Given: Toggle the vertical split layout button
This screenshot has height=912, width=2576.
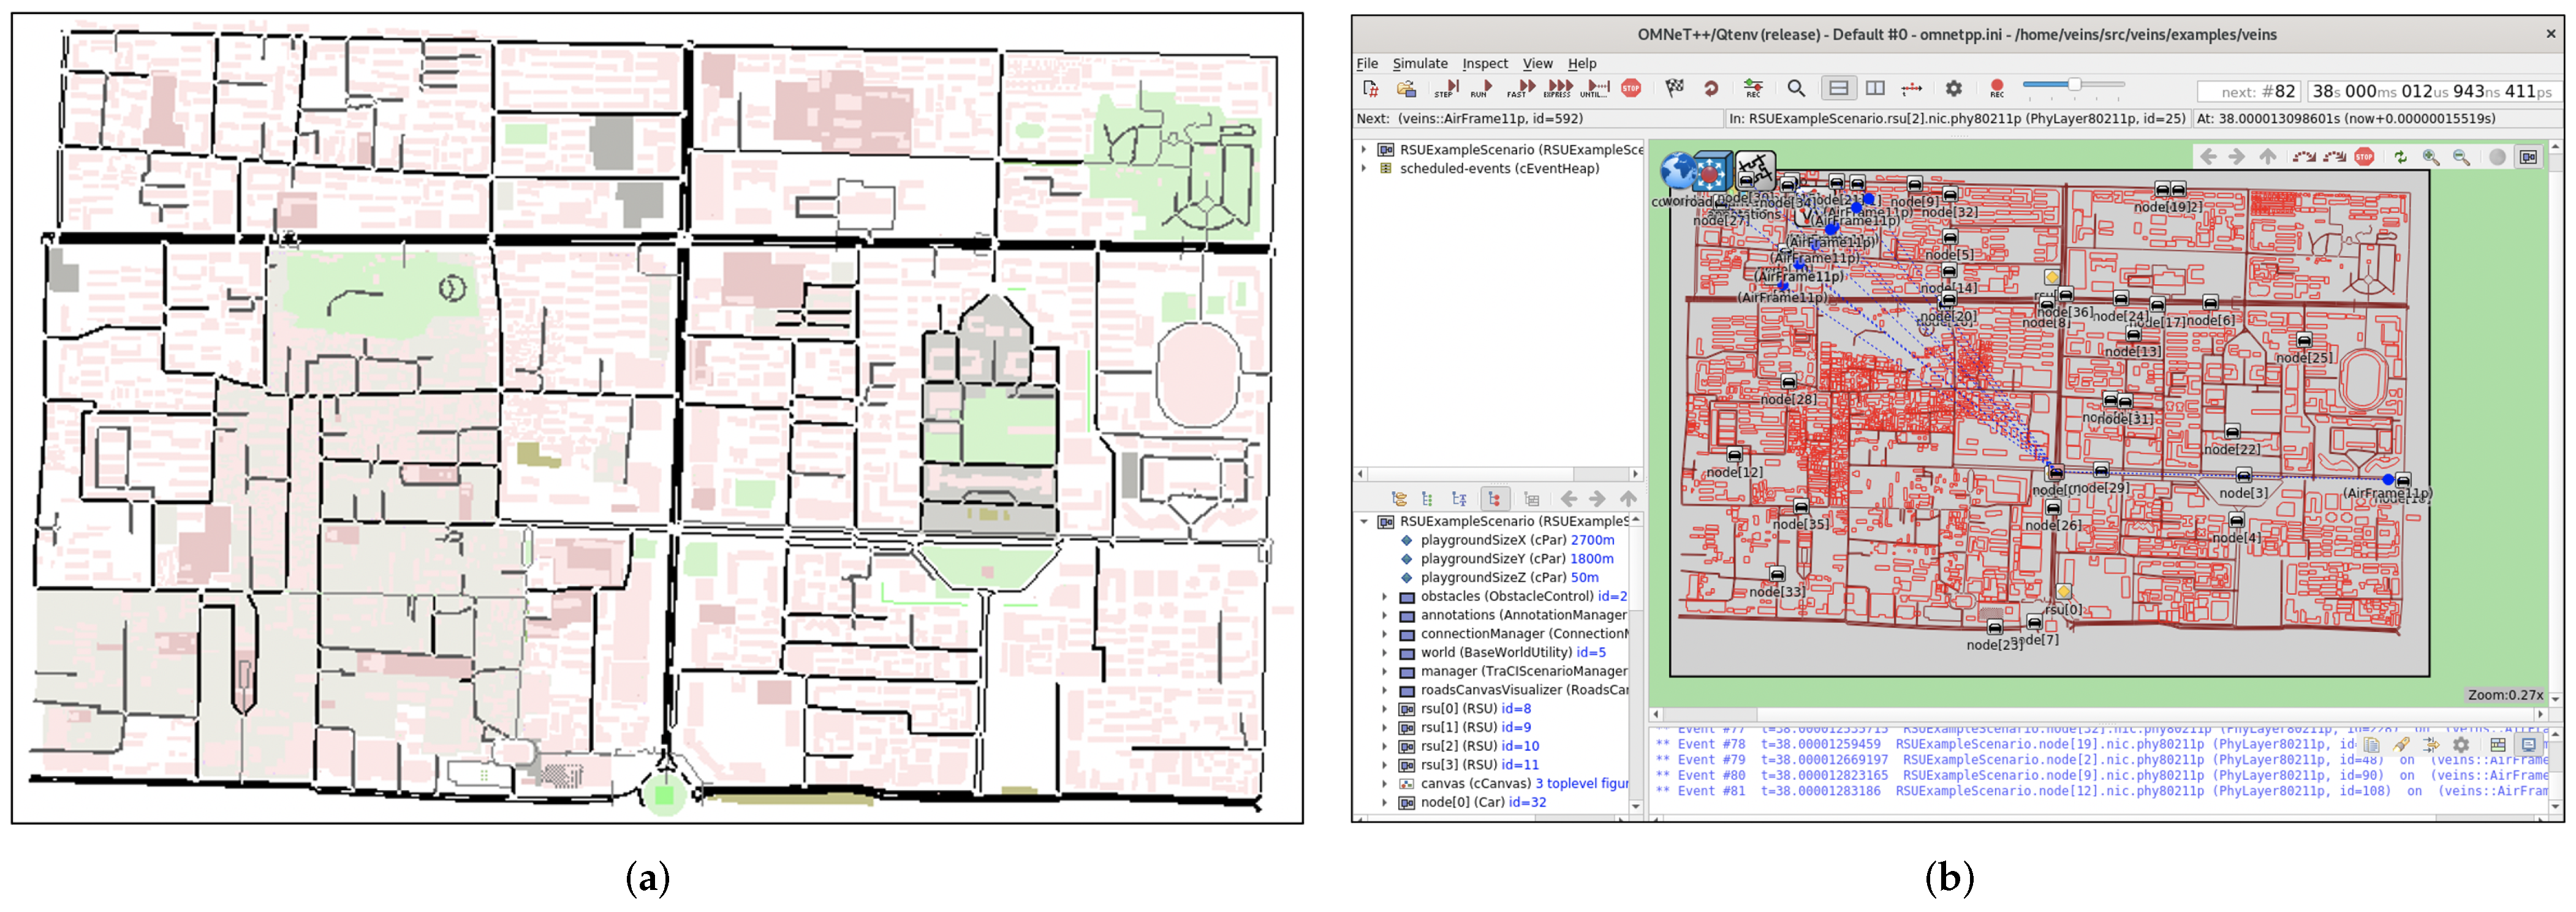Looking at the screenshot, I should (1875, 88).
